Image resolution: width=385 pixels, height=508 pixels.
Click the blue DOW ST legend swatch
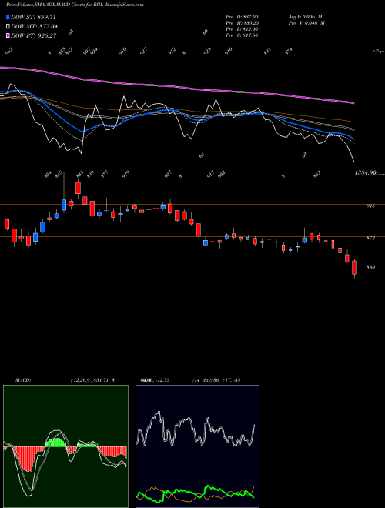point(8,17)
